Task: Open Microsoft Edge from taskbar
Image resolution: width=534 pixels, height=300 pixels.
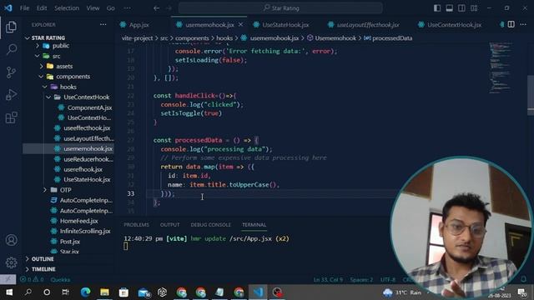Action: (85, 292)
